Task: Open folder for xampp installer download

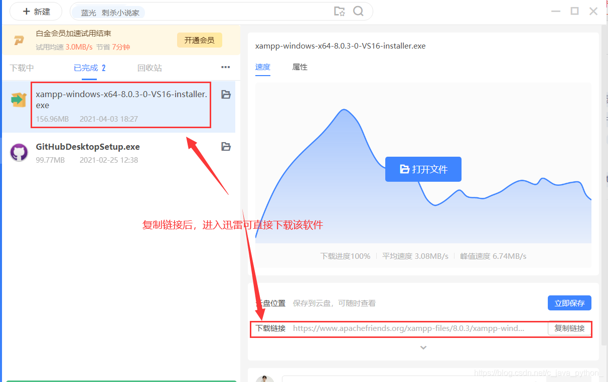Action: (226, 94)
